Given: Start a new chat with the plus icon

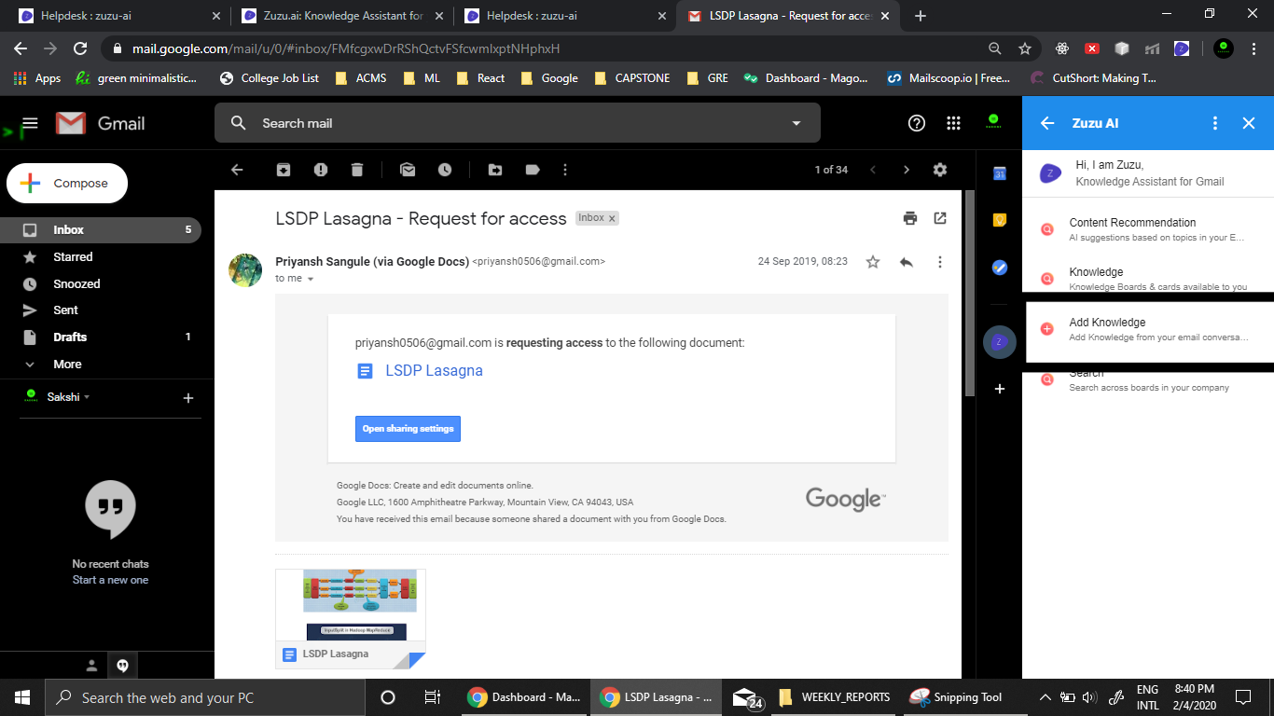Looking at the screenshot, I should (x=187, y=398).
